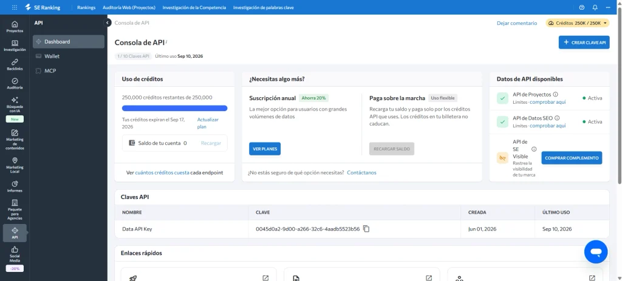Open the notifications bell
Viewport: 622px width, 281px height.
click(595, 7)
